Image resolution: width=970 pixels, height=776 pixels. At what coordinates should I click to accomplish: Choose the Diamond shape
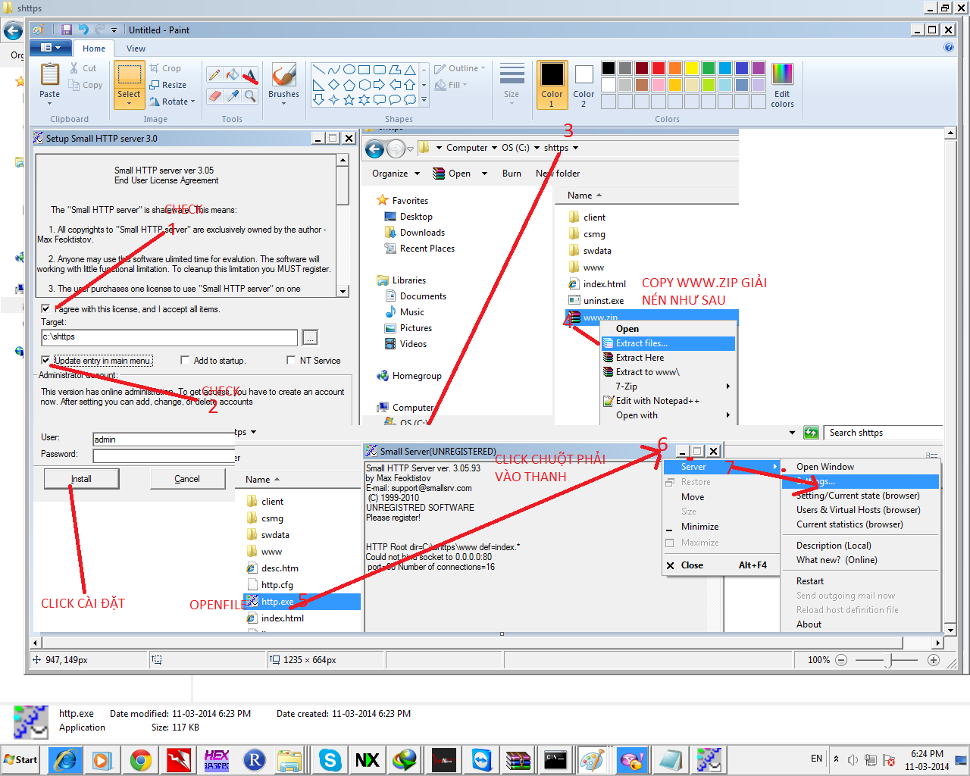[x=334, y=85]
